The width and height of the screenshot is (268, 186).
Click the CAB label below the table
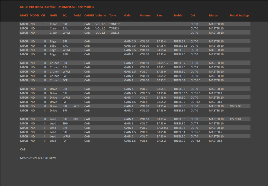pos(23,149)
